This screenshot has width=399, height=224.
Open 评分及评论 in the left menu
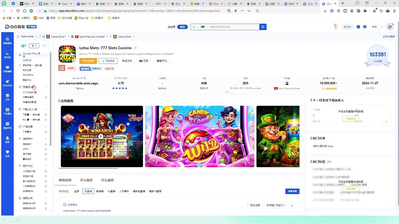point(28,75)
